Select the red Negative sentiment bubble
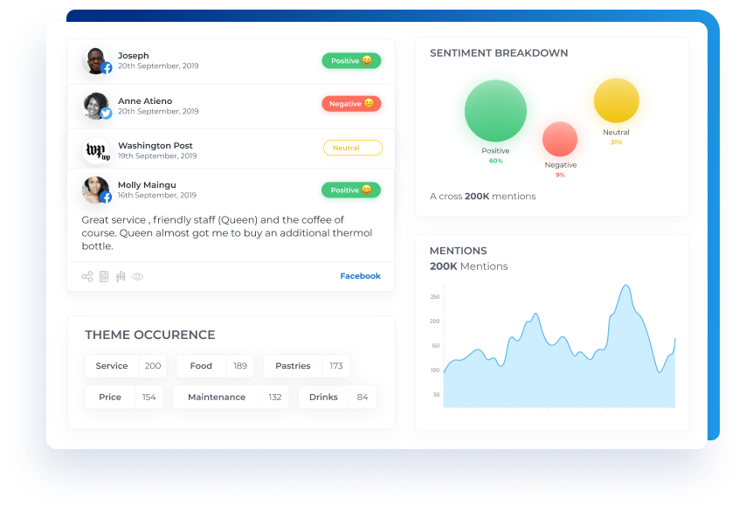This screenshot has height=512, width=746. pyautogui.click(x=560, y=139)
